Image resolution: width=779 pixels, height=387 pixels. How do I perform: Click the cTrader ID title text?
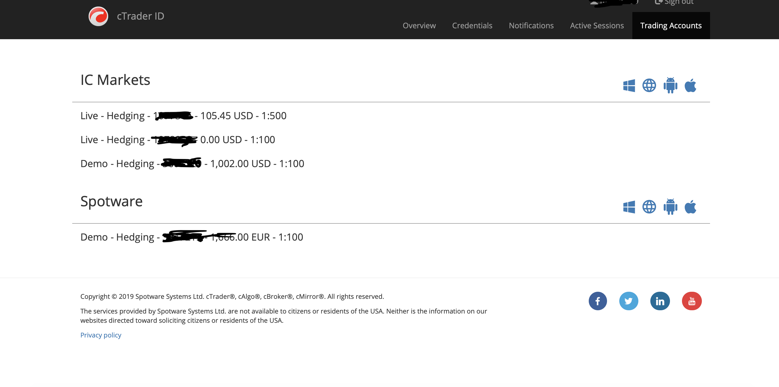(140, 16)
